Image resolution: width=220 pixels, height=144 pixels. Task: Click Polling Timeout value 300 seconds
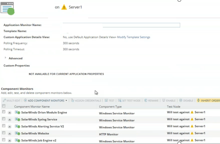tap(71, 49)
